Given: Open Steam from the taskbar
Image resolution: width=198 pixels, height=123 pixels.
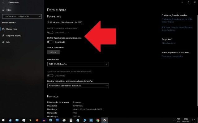Looking at the screenshot, I should 10,120.
